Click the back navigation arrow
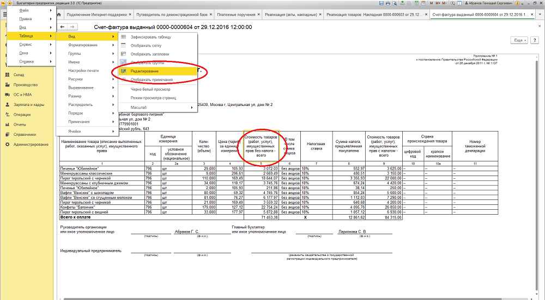The image size is (545, 300). [63, 27]
